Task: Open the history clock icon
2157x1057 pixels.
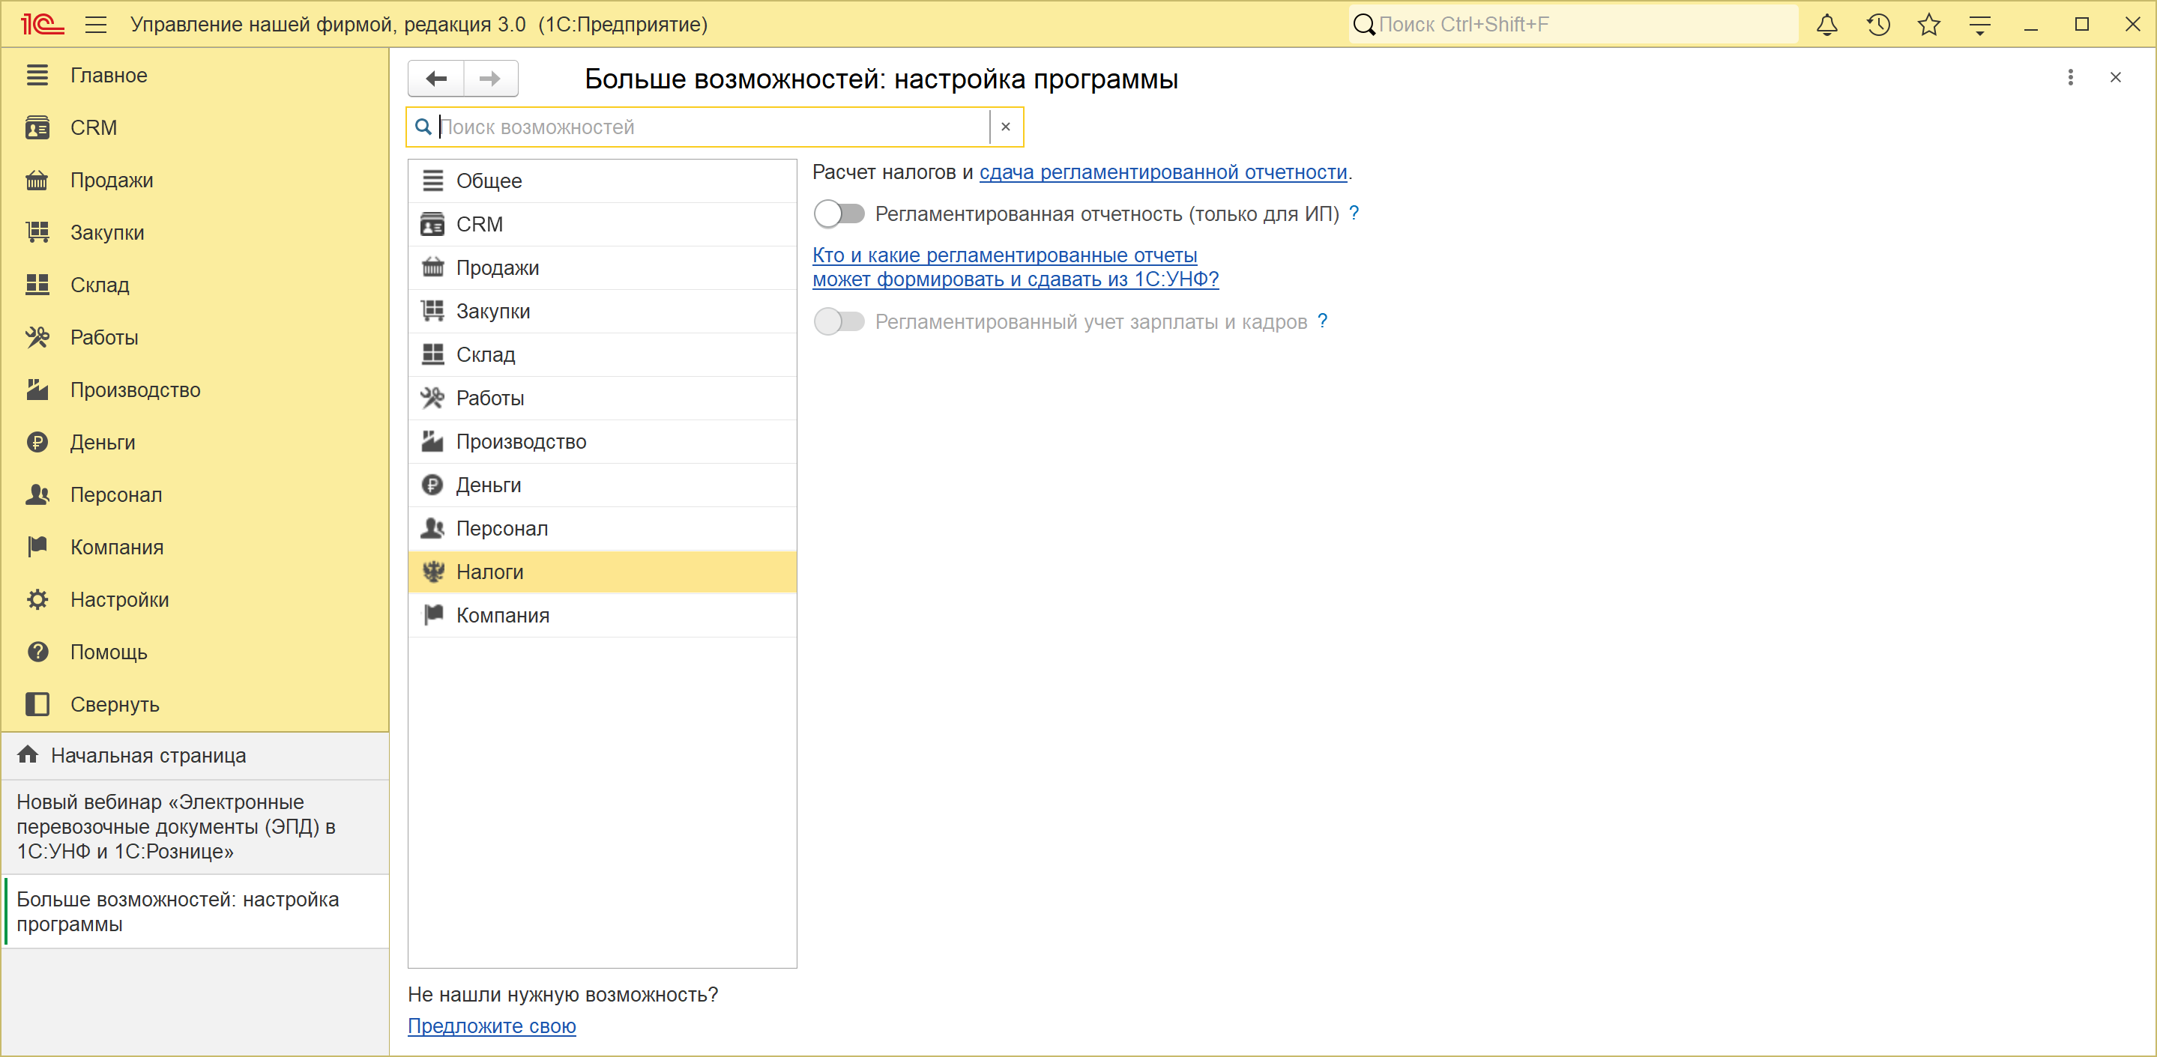Action: (1878, 25)
